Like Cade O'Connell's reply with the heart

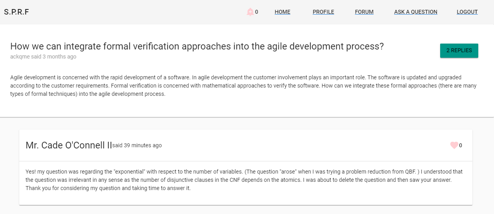tap(454, 145)
